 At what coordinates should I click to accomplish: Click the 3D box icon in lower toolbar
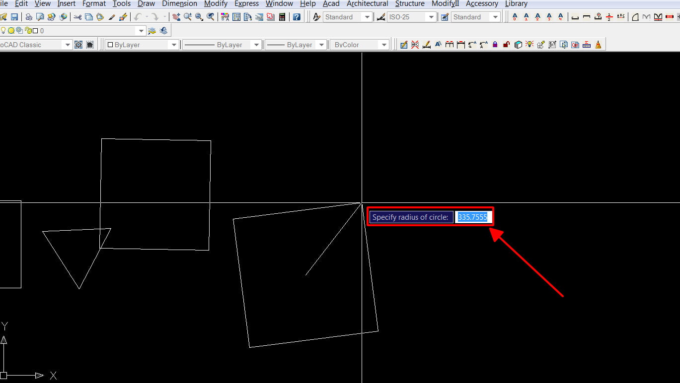click(518, 45)
